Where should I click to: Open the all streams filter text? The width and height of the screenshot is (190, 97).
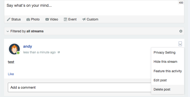35,31
